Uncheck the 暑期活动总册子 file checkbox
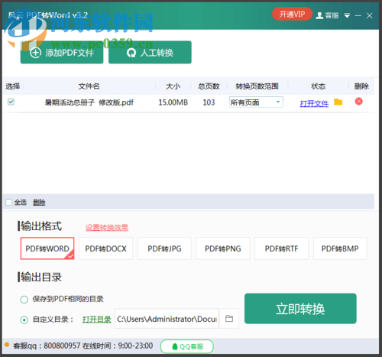 (11, 102)
